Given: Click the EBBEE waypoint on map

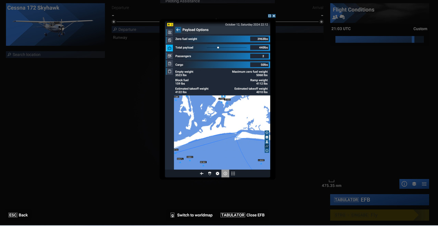Looking at the screenshot, I should click(x=190, y=157).
